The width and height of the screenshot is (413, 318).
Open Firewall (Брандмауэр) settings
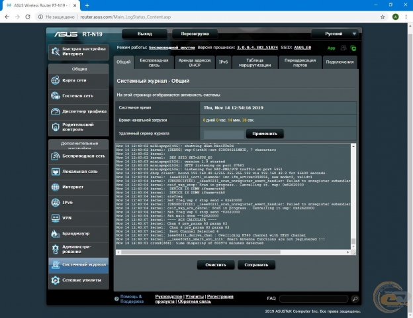pyautogui.click(x=79, y=234)
